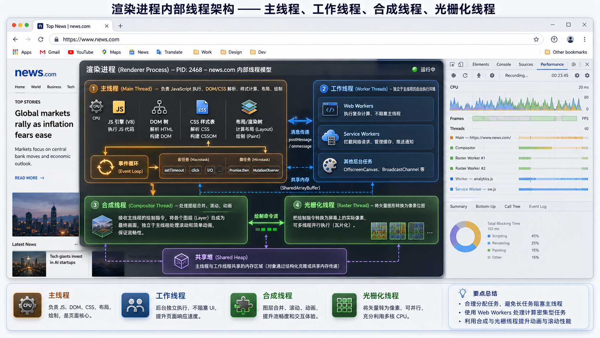Click the news.com site logo
The height and width of the screenshot is (338, 600).
point(36,73)
